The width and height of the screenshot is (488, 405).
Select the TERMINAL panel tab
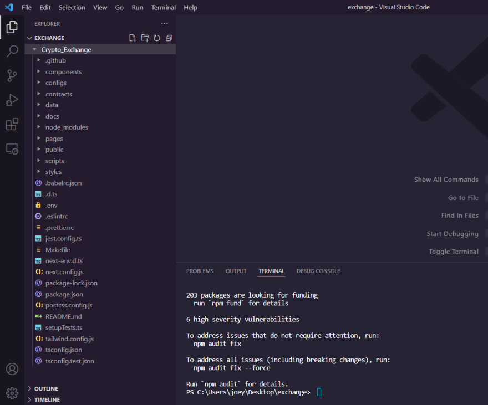(271, 271)
